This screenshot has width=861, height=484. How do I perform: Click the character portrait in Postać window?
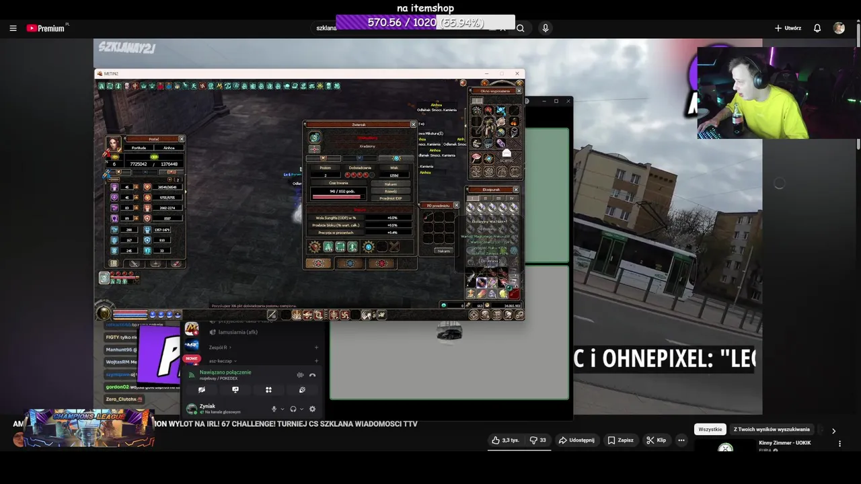click(x=114, y=144)
